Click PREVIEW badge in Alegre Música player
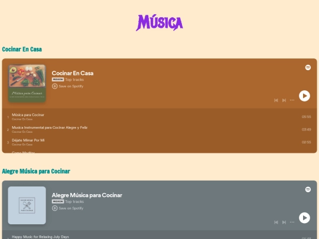The image size is (319, 239). [58, 201]
